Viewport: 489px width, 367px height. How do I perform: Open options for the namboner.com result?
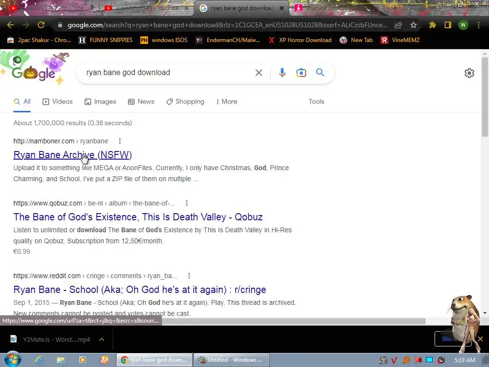coord(120,141)
